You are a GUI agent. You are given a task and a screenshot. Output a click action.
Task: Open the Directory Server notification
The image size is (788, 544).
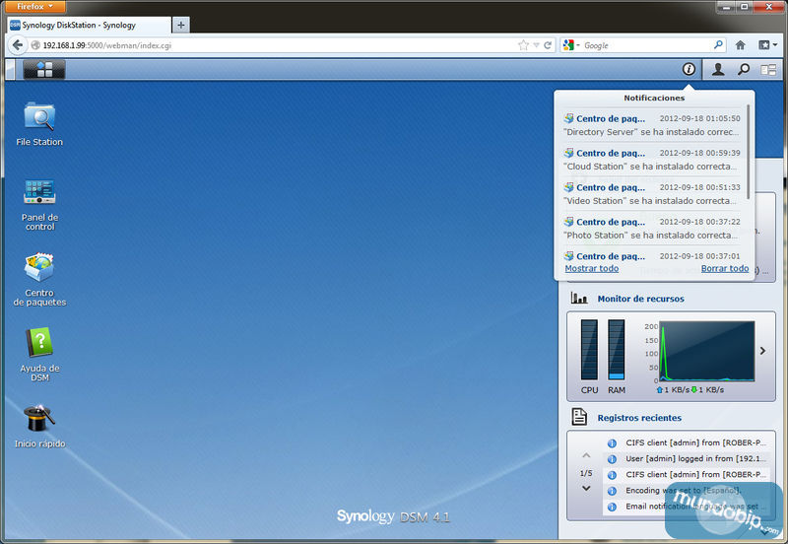point(652,125)
